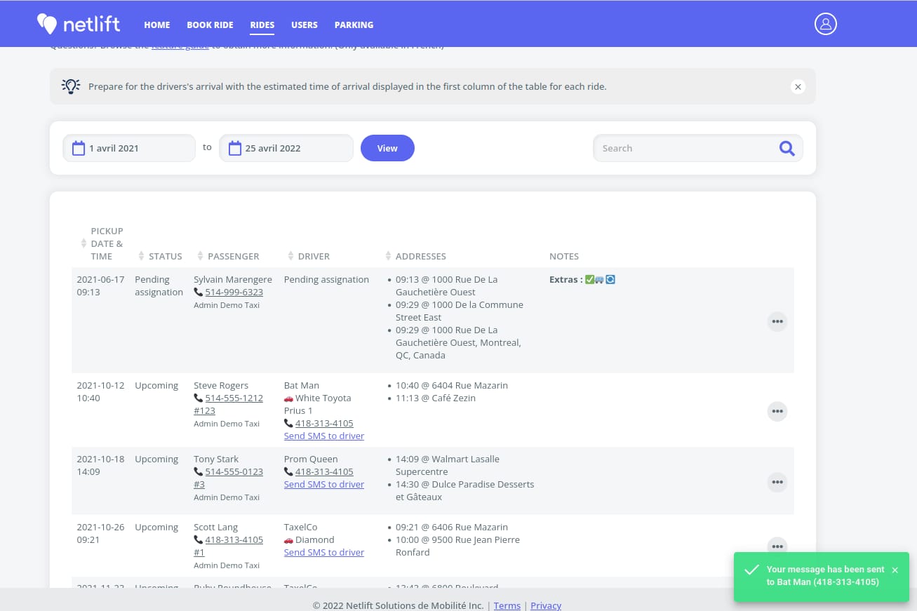This screenshot has height=611, width=917.
Task: Click the Netlift logo
Action: coord(79,24)
